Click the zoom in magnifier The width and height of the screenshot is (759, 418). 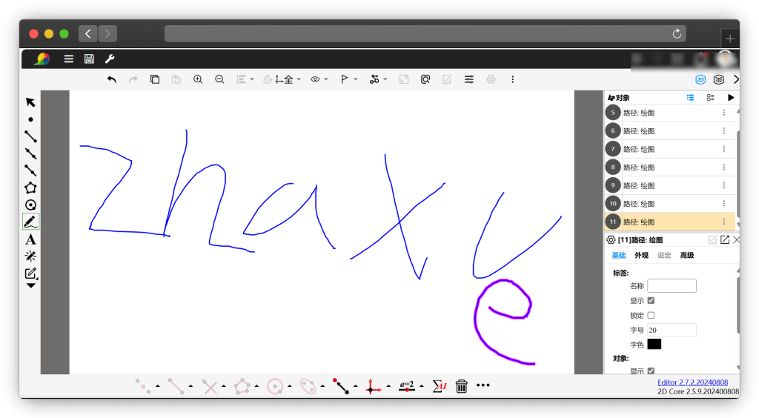198,79
